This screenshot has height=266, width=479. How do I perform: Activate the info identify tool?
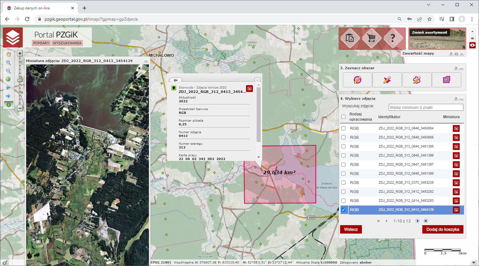tap(8, 105)
